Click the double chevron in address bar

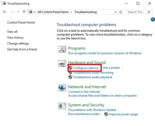point(35,12)
